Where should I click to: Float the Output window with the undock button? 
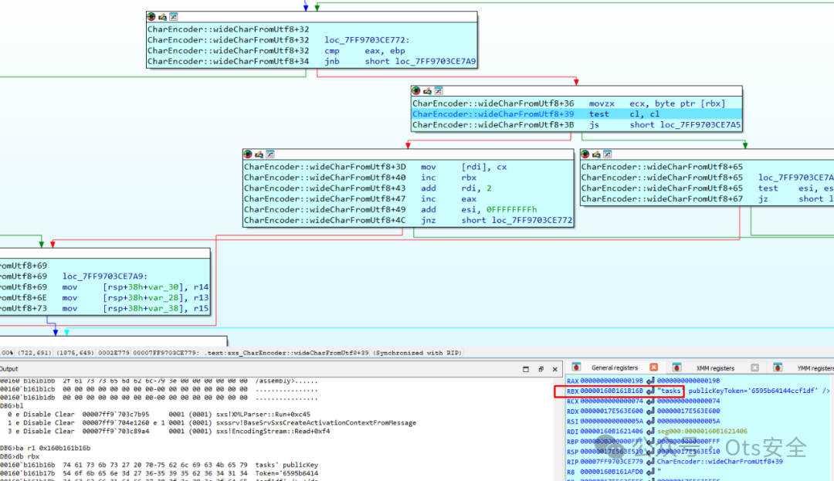click(x=541, y=369)
